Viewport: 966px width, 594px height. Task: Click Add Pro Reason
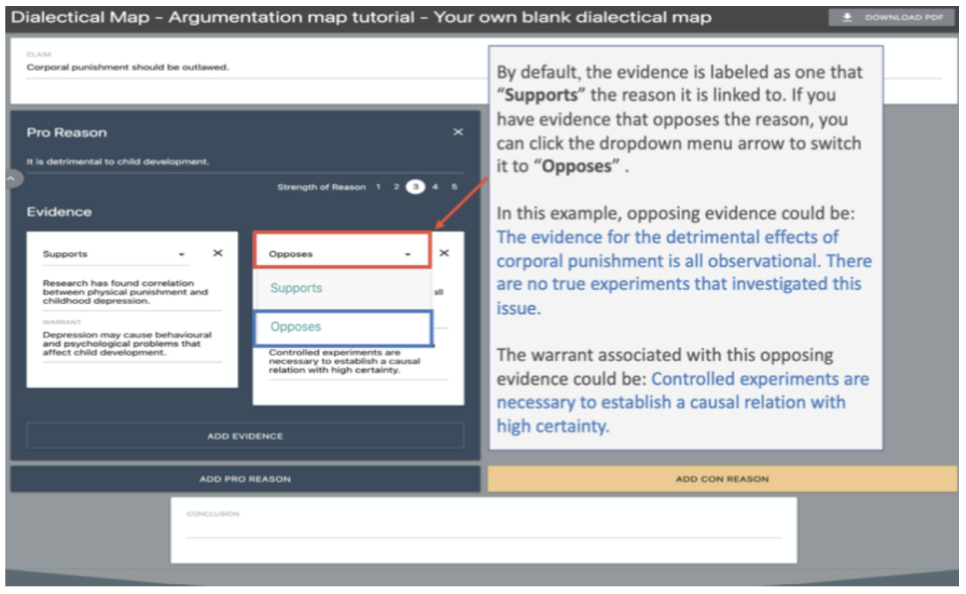tap(245, 479)
